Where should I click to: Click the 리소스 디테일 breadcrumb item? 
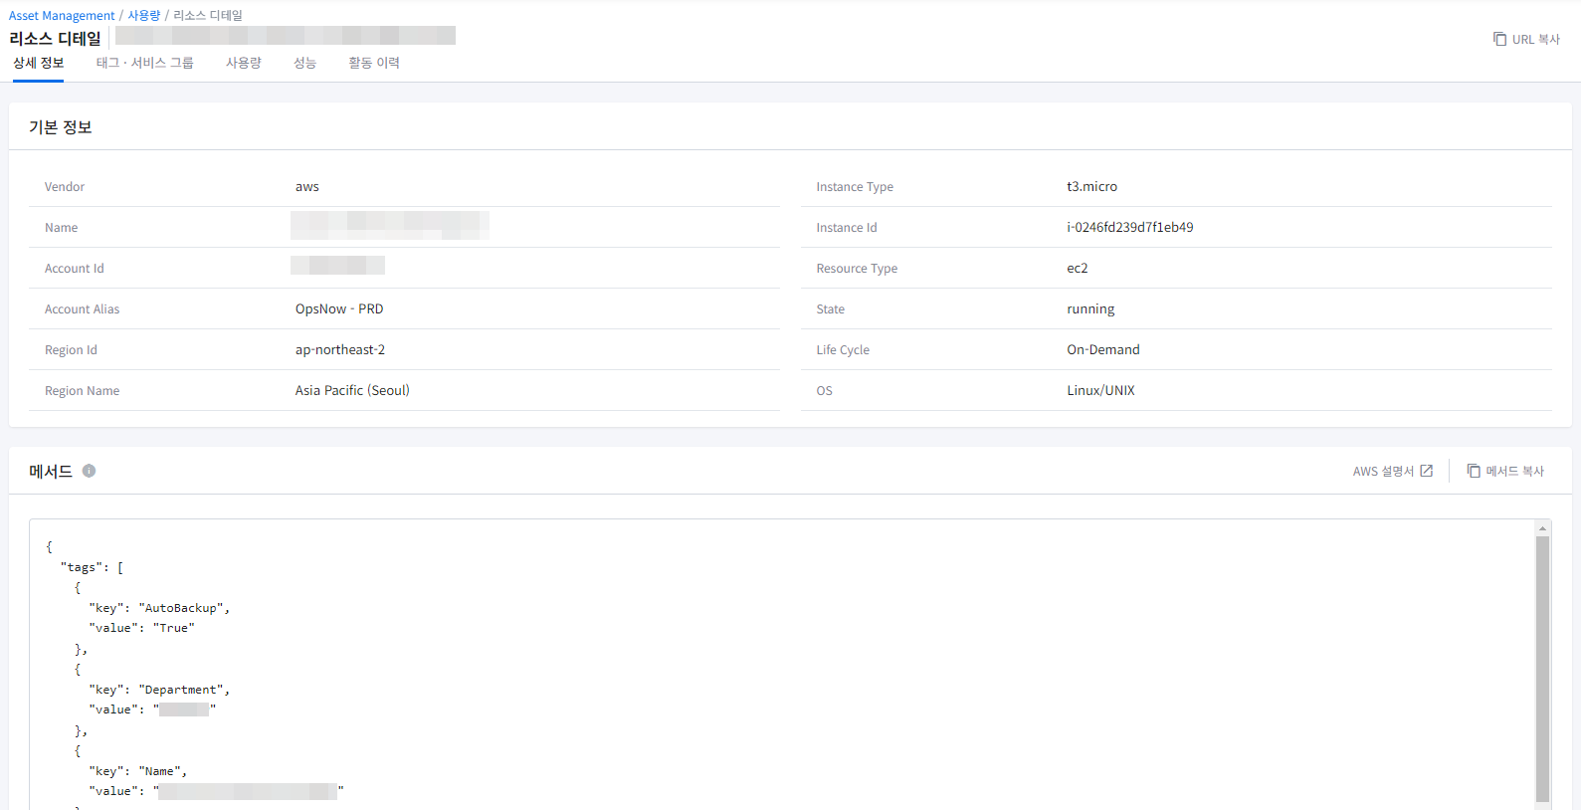coord(208,16)
